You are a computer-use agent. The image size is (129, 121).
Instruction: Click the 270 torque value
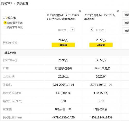[x=101, y=101]
